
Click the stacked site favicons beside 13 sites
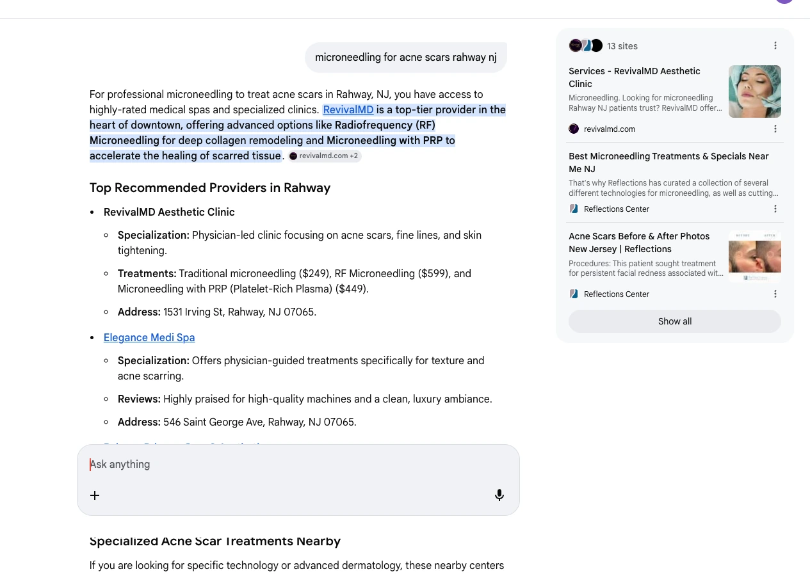pyautogui.click(x=585, y=45)
